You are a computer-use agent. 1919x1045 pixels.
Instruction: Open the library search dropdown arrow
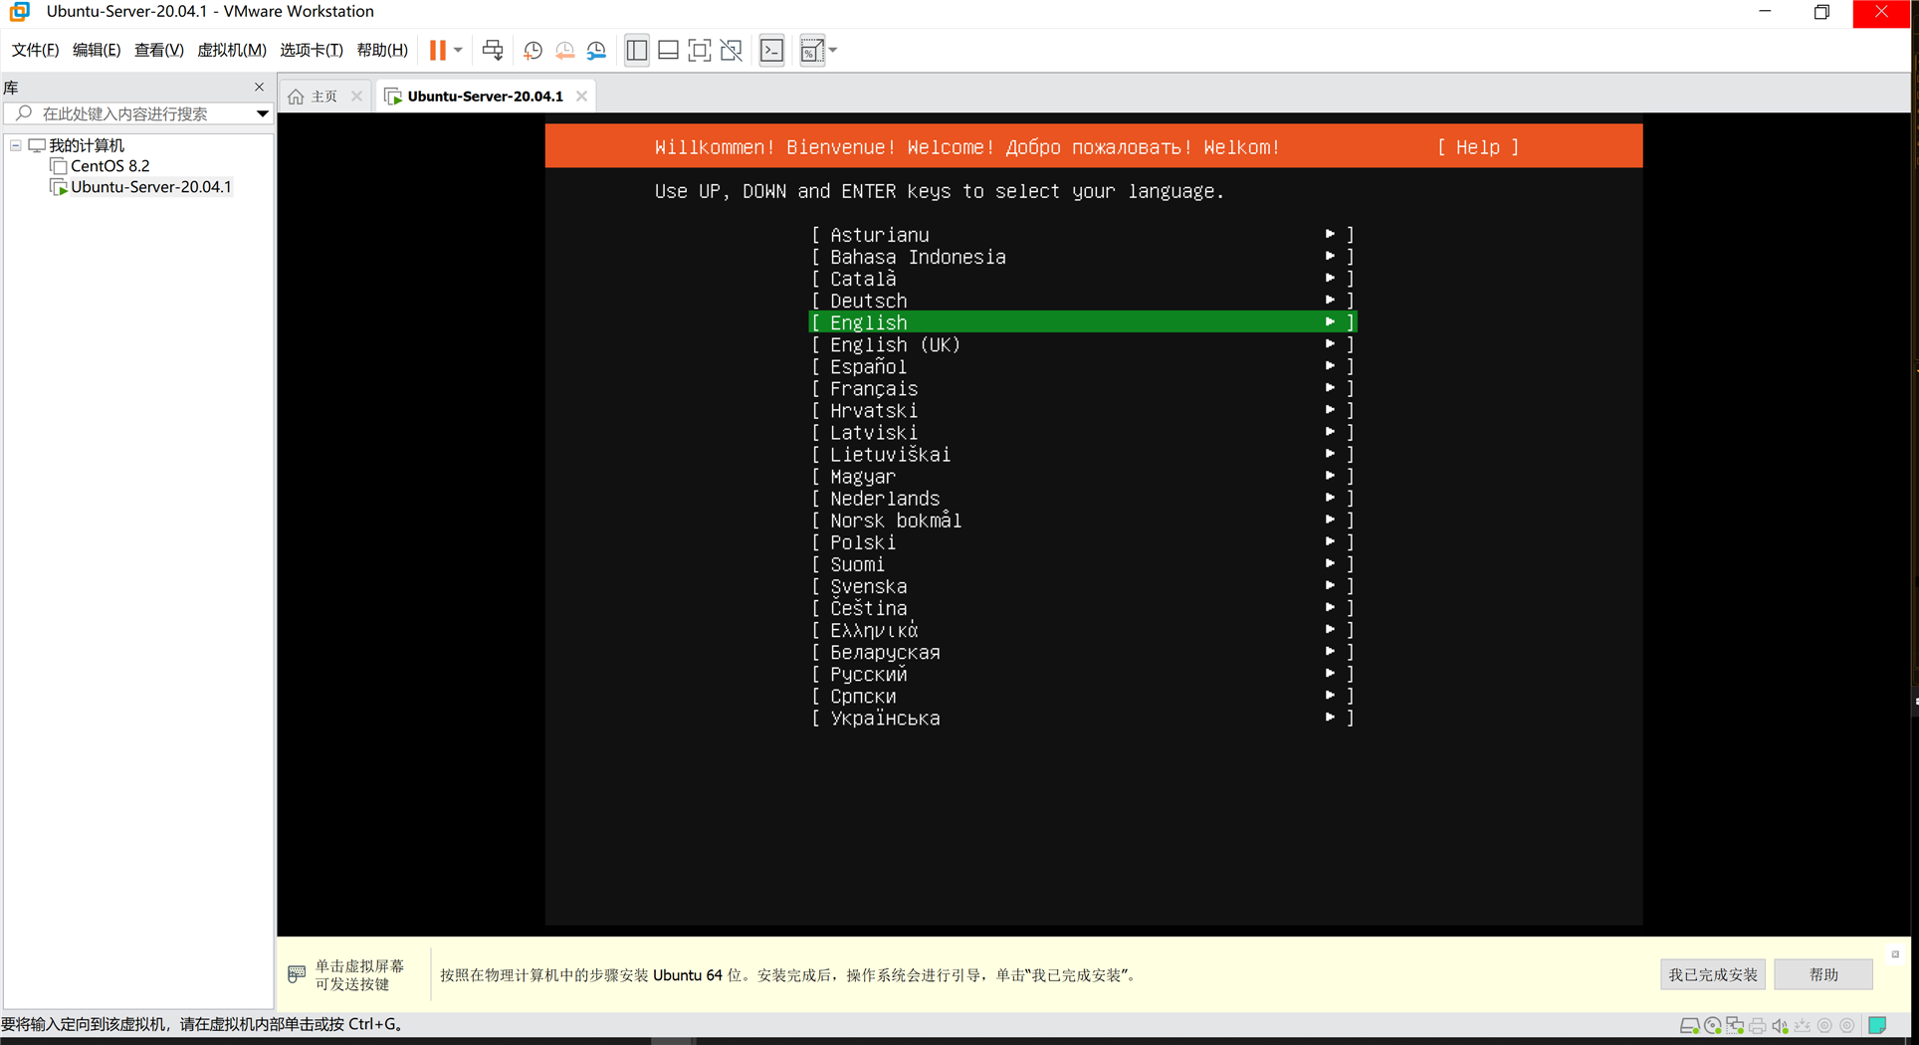[262, 113]
